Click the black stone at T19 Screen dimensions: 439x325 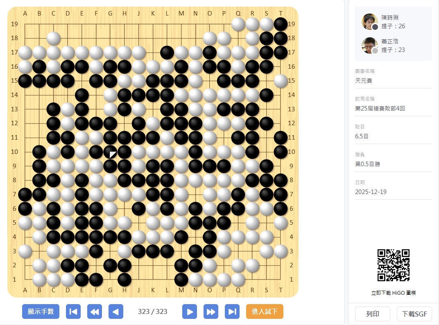(x=281, y=24)
